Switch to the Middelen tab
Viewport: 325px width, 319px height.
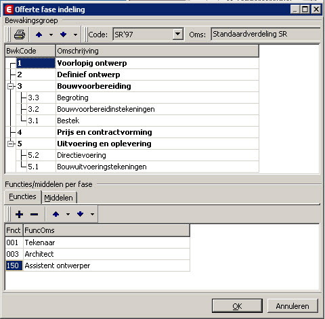[59, 198]
